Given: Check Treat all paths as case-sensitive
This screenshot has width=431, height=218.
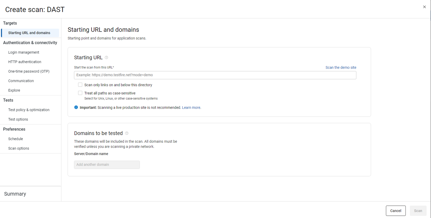Looking at the screenshot, I should [x=80, y=93].
